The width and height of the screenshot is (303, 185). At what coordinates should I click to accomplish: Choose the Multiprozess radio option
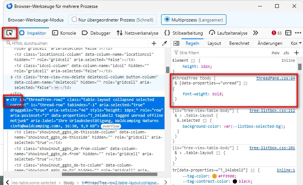pyautogui.click(x=167, y=20)
